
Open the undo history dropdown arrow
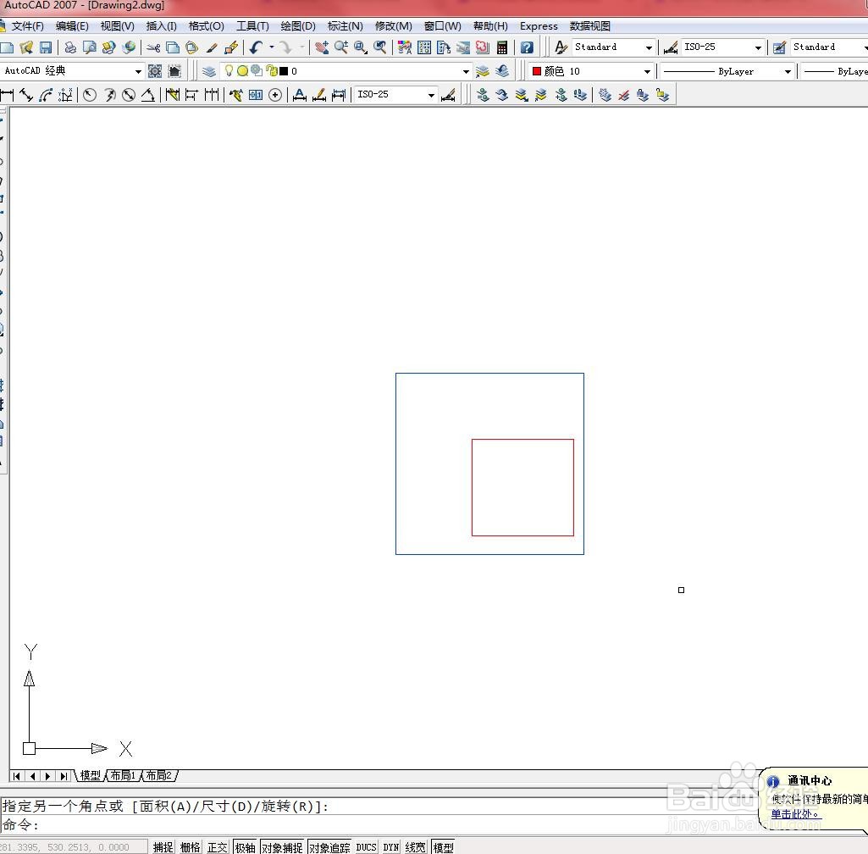(271, 47)
